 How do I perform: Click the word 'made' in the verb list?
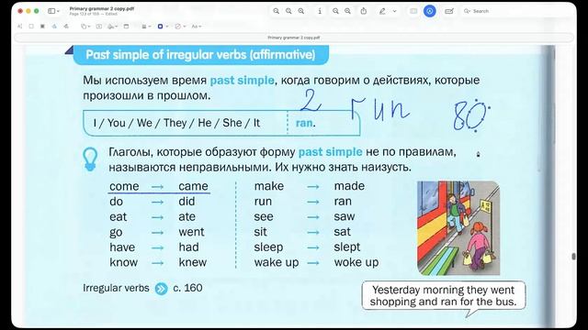349,186
